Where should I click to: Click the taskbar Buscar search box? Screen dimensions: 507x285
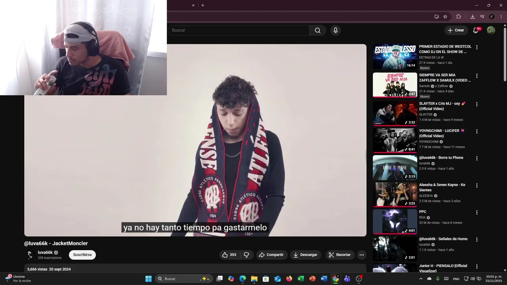tap(183, 279)
